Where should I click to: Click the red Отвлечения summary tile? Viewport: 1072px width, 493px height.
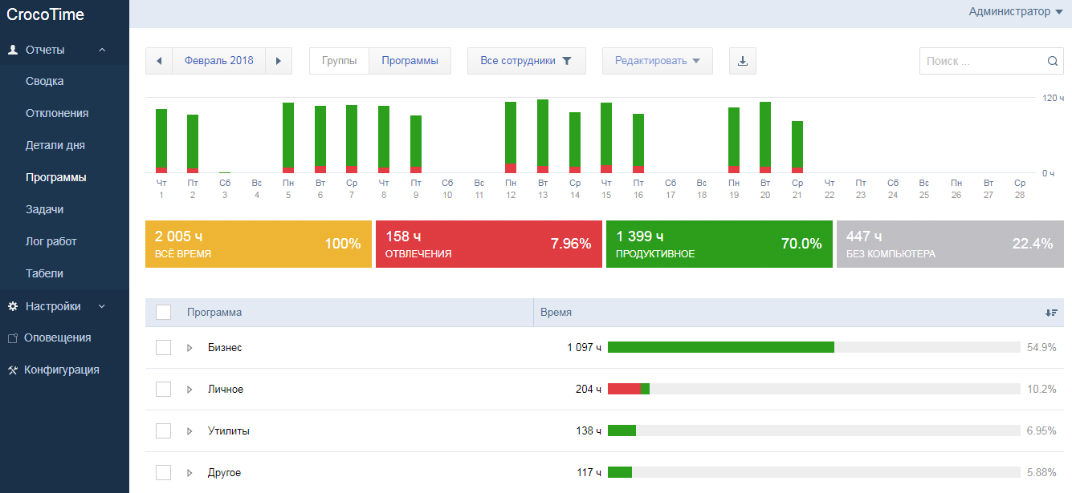pos(488,244)
